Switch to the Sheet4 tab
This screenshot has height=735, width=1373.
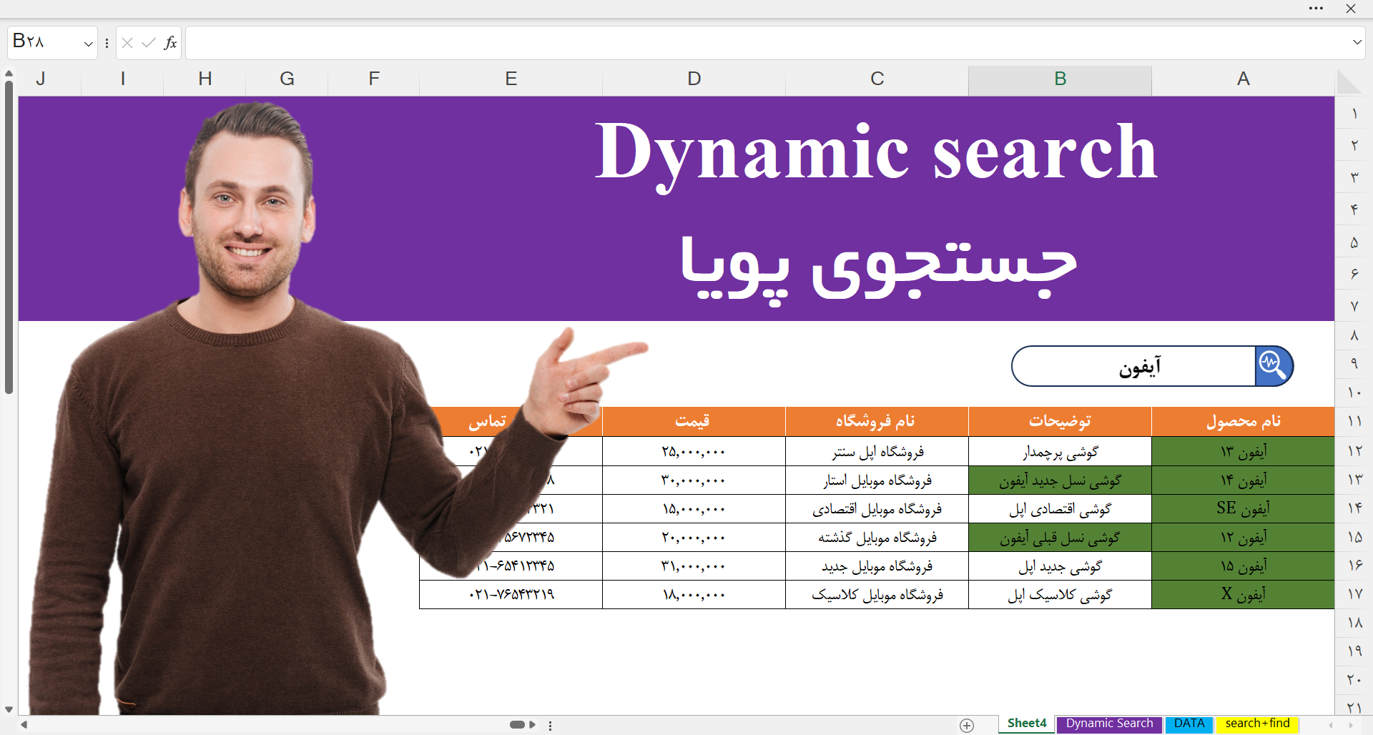coord(1027,724)
